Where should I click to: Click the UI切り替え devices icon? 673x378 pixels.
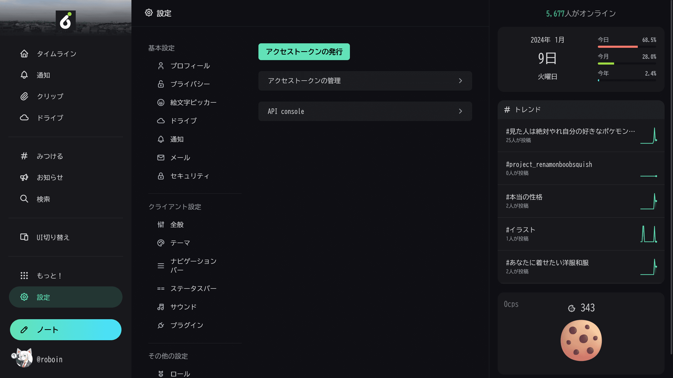point(24,237)
